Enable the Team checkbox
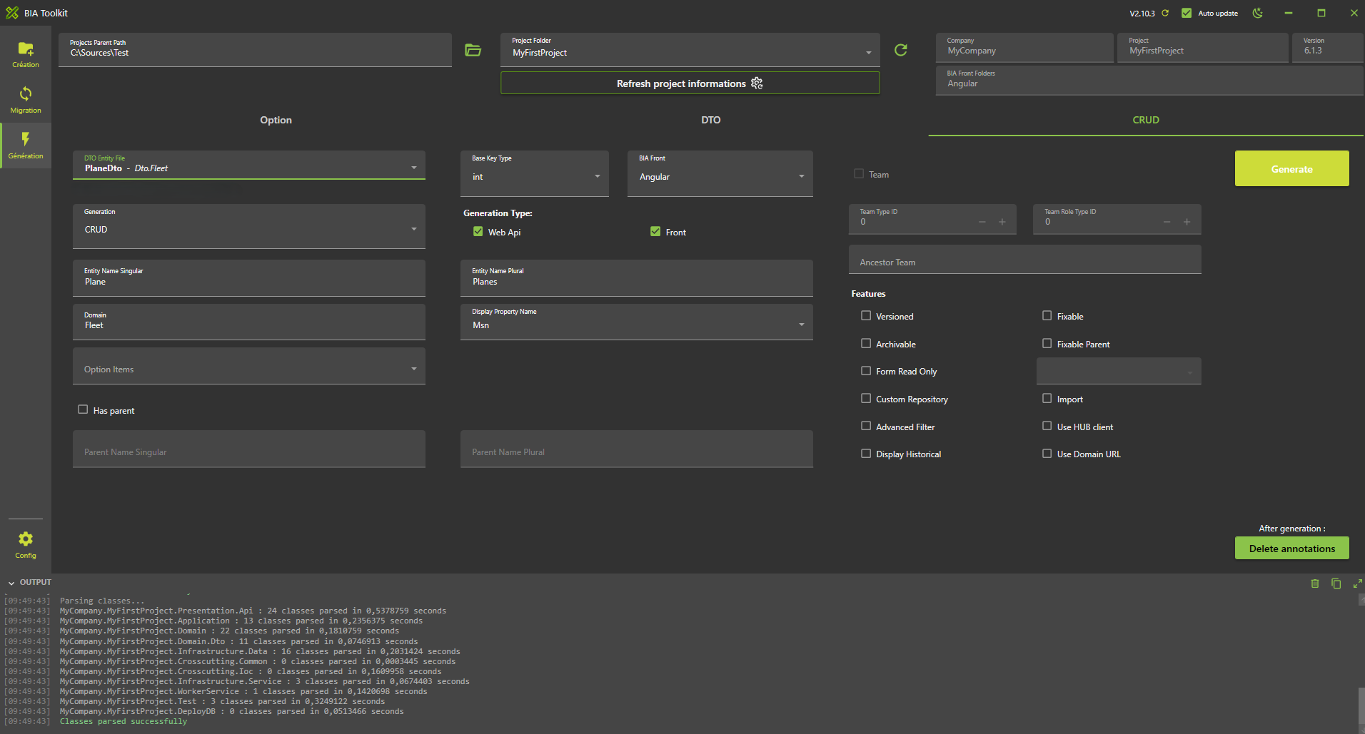This screenshot has height=734, width=1365. point(859,173)
